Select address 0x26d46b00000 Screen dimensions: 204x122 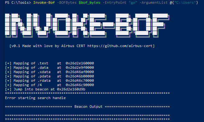click(x=80, y=76)
